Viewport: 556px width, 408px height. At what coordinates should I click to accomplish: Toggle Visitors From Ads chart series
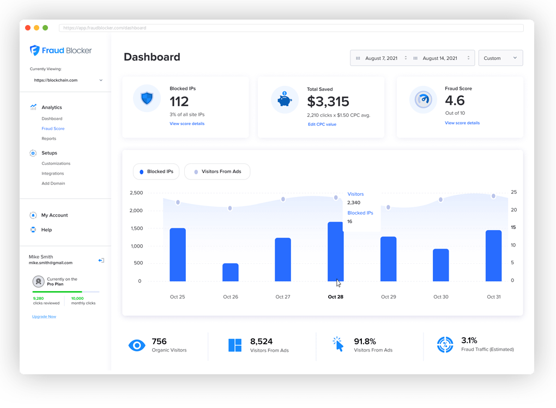click(217, 171)
